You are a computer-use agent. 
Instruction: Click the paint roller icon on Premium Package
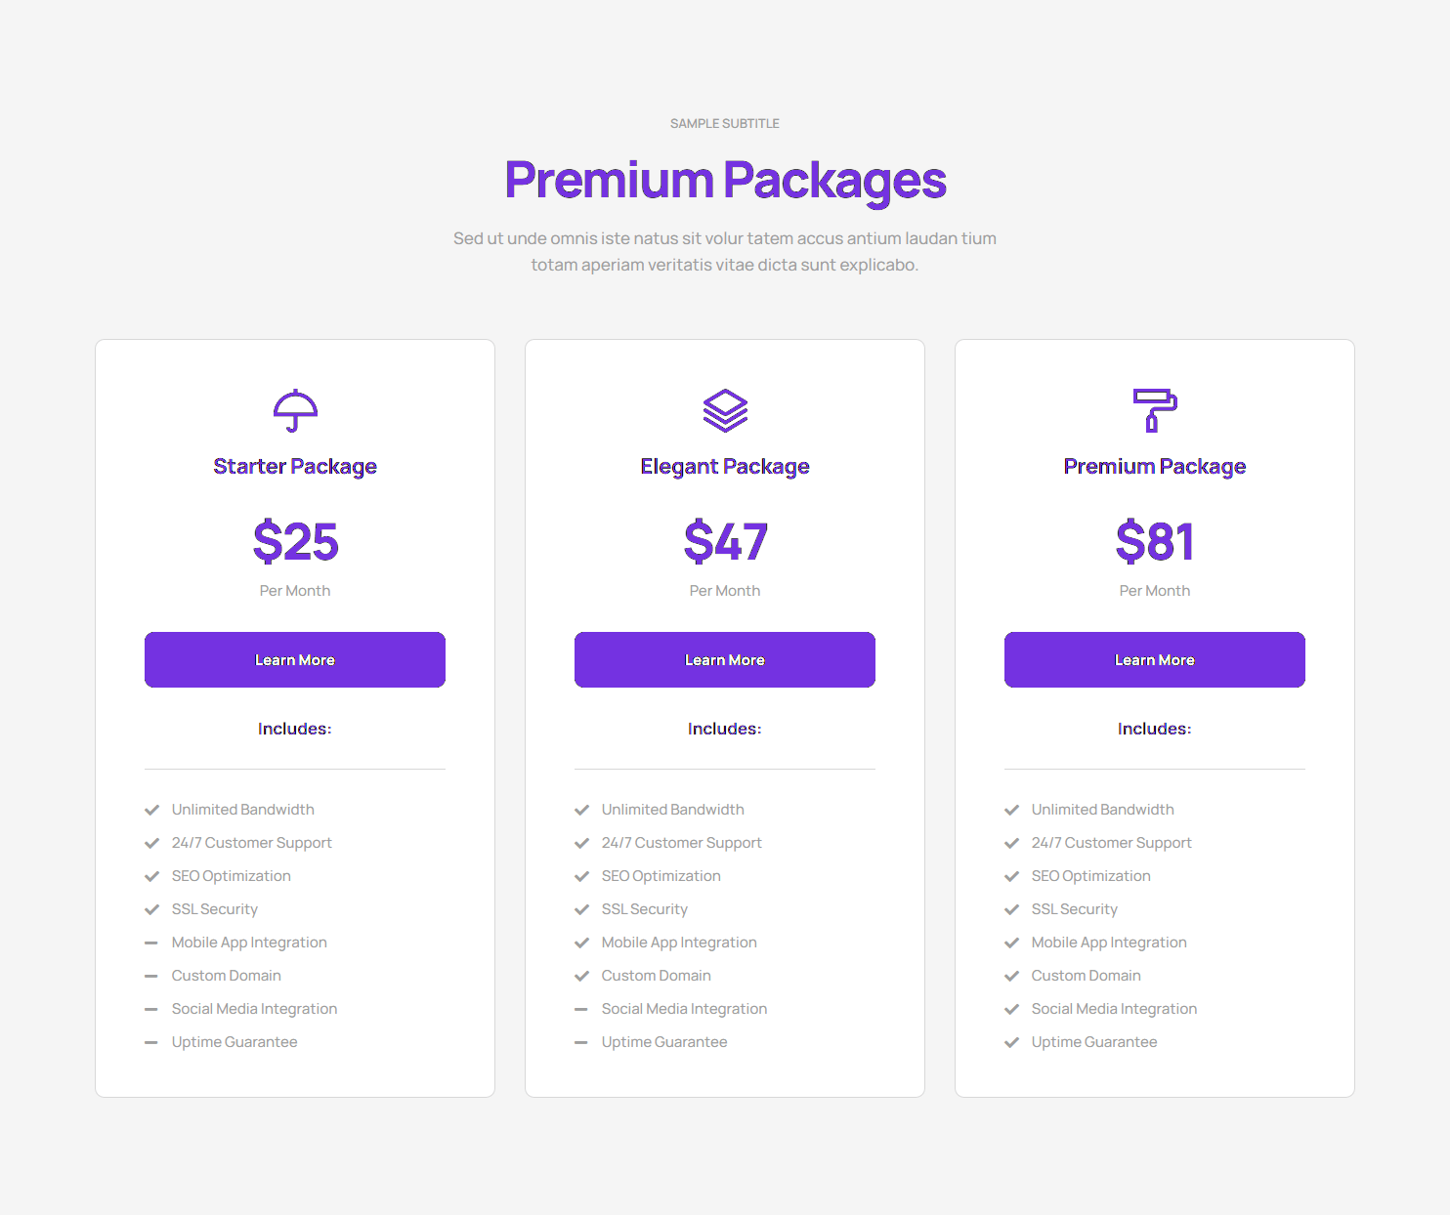click(1155, 410)
